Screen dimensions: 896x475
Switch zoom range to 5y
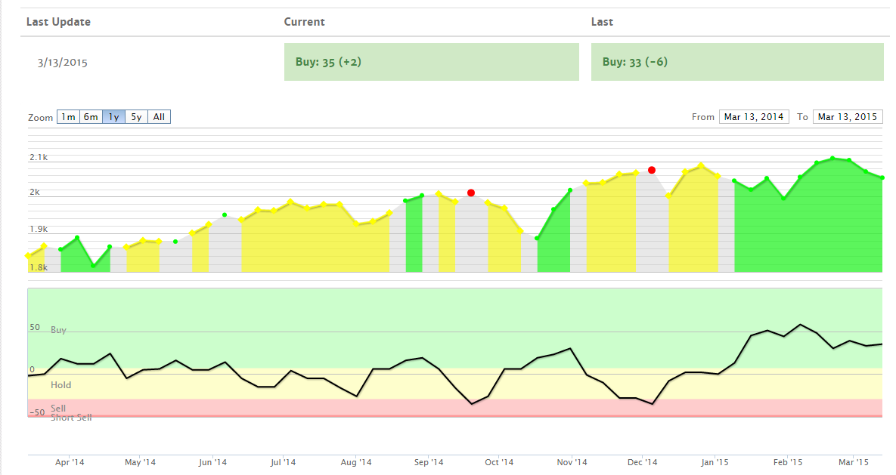(x=136, y=117)
